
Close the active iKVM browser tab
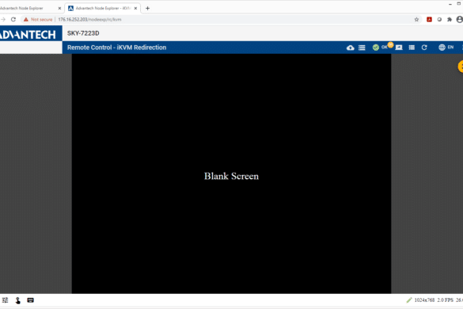(135, 8)
